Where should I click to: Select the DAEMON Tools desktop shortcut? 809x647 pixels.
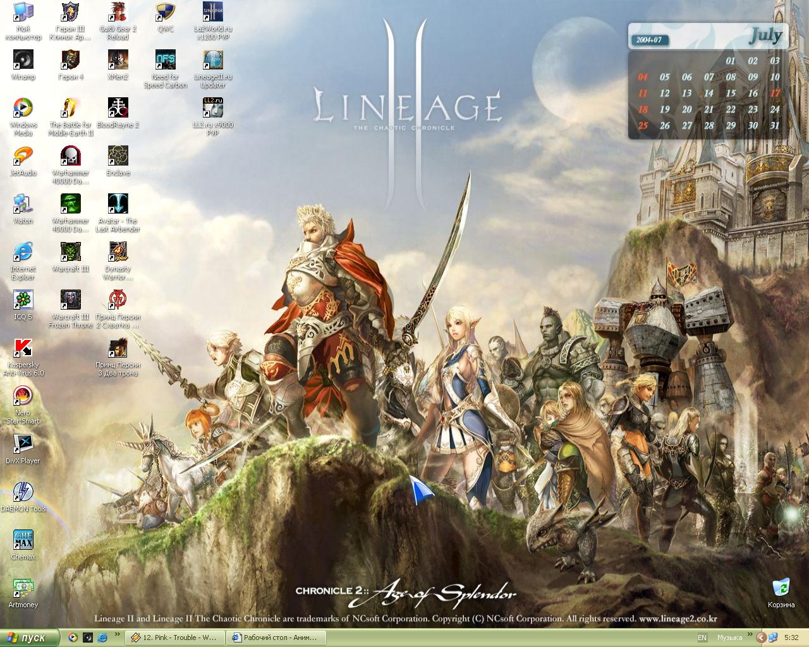tap(23, 497)
